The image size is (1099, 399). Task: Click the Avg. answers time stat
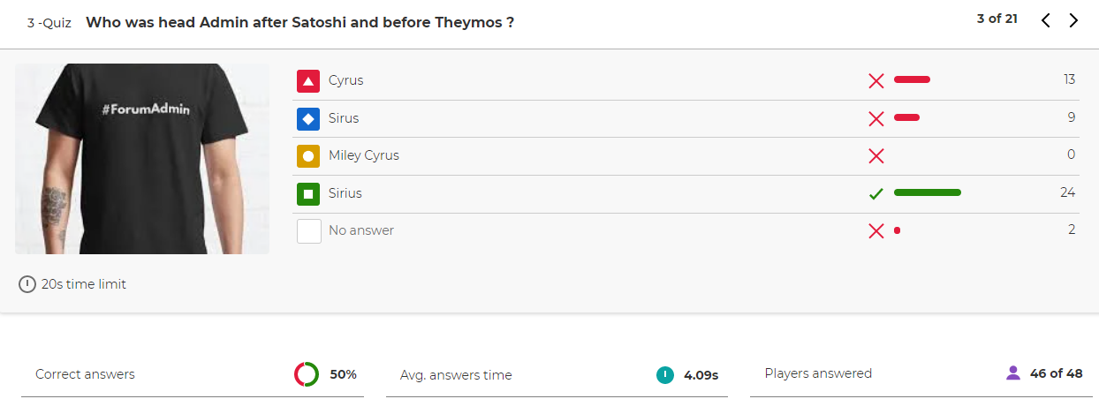tap(557, 375)
